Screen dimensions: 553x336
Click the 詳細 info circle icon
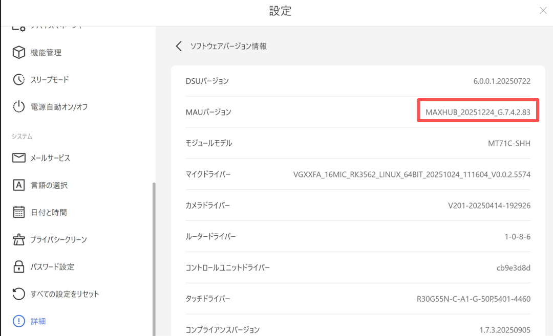19,321
